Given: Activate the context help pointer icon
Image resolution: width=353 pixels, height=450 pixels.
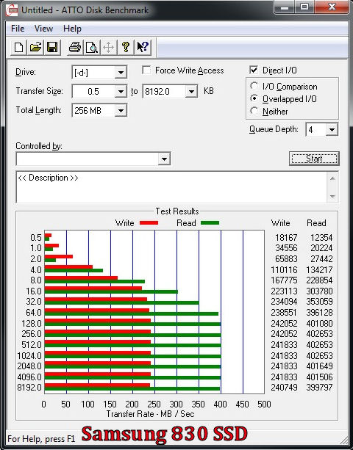Looking at the screenshot, I should tap(142, 47).
